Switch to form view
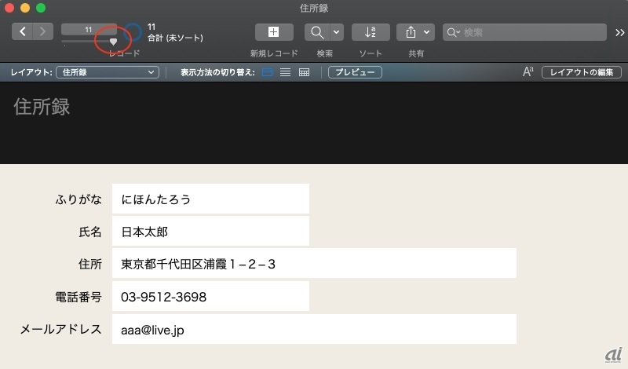 point(268,72)
